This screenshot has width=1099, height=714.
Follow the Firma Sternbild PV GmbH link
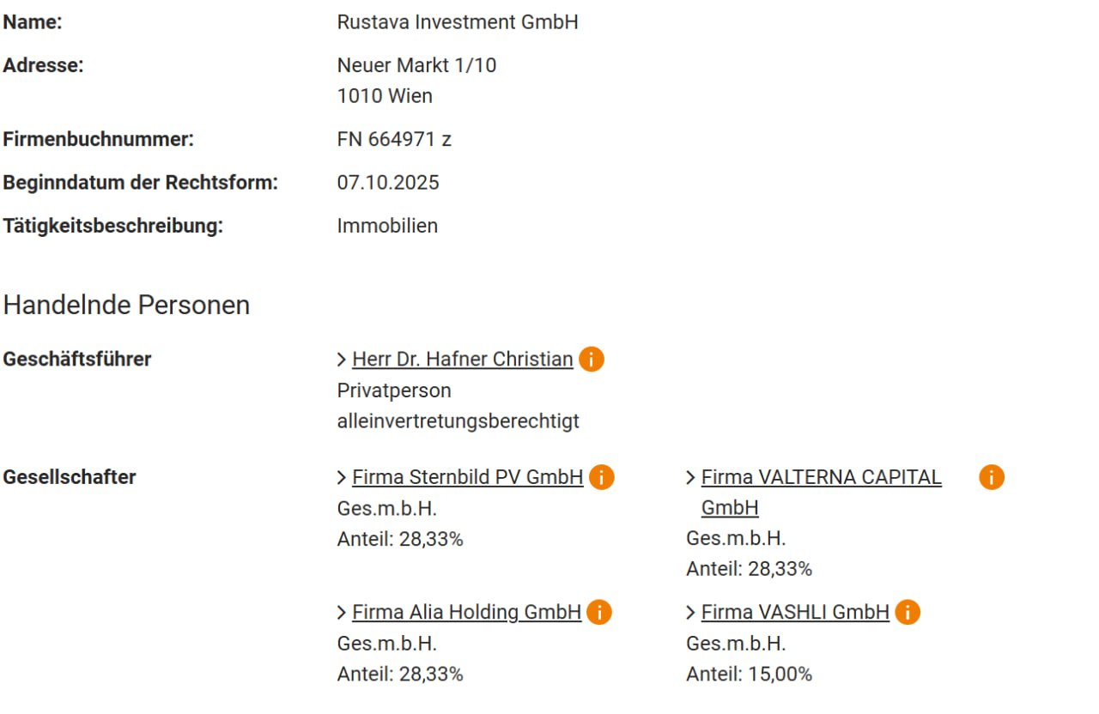pos(468,477)
